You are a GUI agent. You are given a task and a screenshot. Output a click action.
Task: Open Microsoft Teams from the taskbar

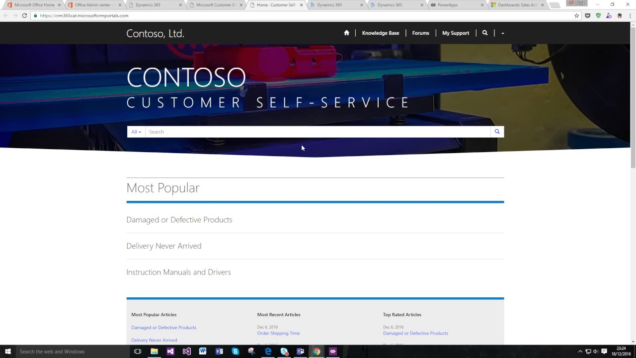coord(300,352)
